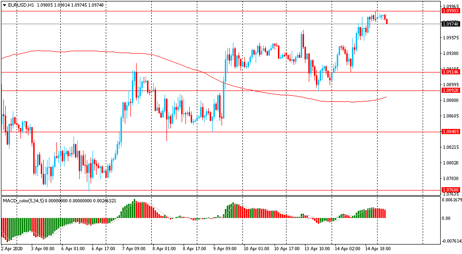Select the MACD_color(5,34,5) indicator label
This screenshot has width=462, height=254.
[x=23, y=201]
